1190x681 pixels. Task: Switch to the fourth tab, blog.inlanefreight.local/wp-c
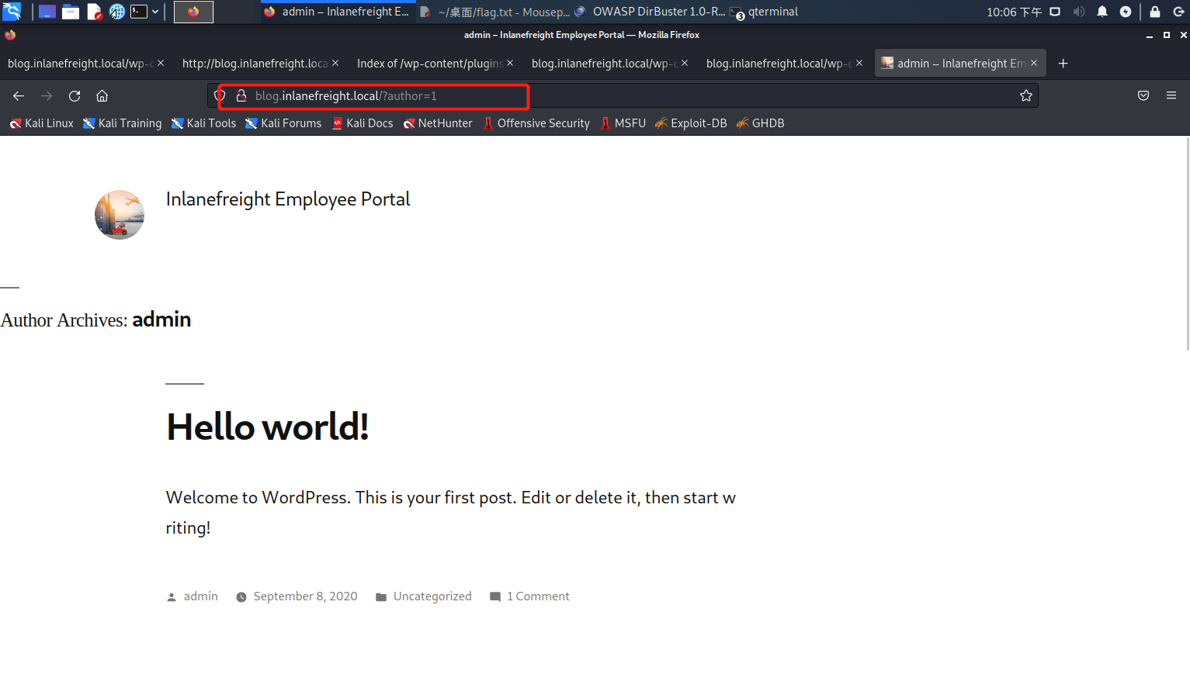click(x=604, y=64)
